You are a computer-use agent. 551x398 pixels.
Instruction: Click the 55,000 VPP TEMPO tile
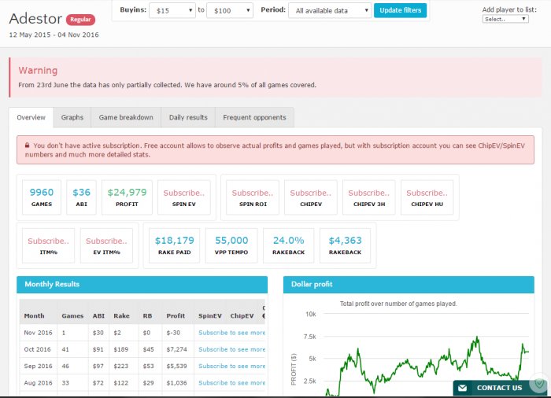pyautogui.click(x=231, y=245)
